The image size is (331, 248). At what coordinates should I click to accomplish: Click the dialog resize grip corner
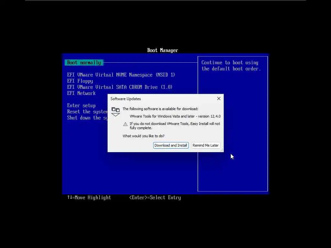pos(221,150)
